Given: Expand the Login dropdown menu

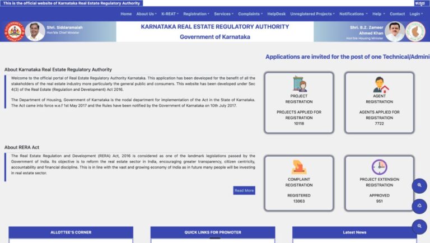Looking at the screenshot, I should coord(416,13).
